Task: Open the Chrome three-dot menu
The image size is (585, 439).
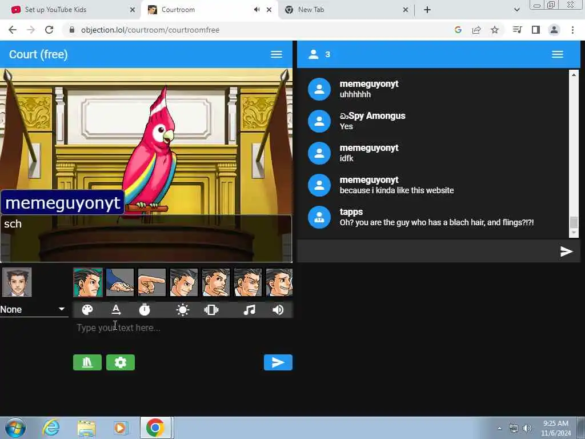Action: pyautogui.click(x=572, y=30)
